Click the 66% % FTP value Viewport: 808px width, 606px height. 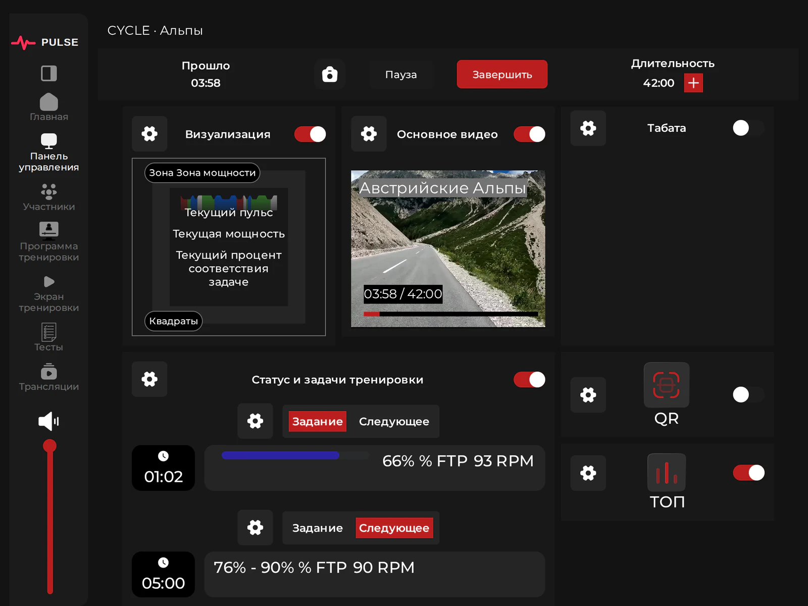pos(425,461)
